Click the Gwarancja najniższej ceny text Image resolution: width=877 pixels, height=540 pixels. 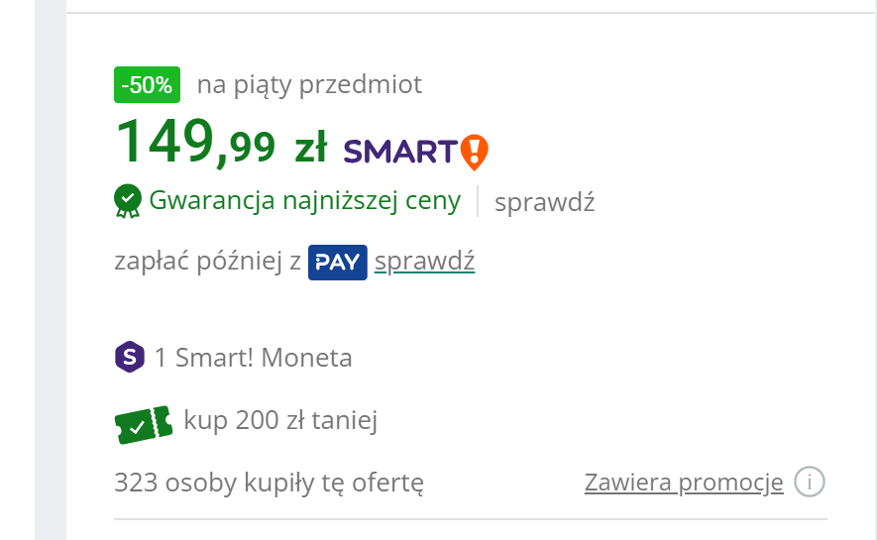(305, 201)
